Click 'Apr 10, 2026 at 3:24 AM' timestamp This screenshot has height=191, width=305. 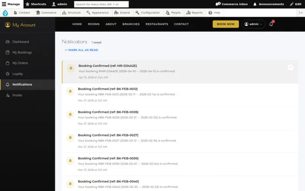pos(93,78)
